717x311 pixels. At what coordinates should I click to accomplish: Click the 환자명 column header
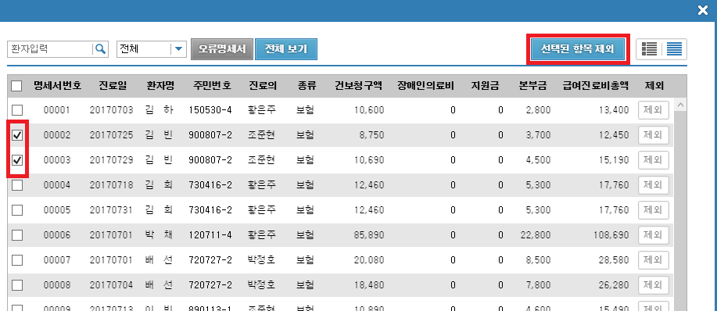(160, 85)
